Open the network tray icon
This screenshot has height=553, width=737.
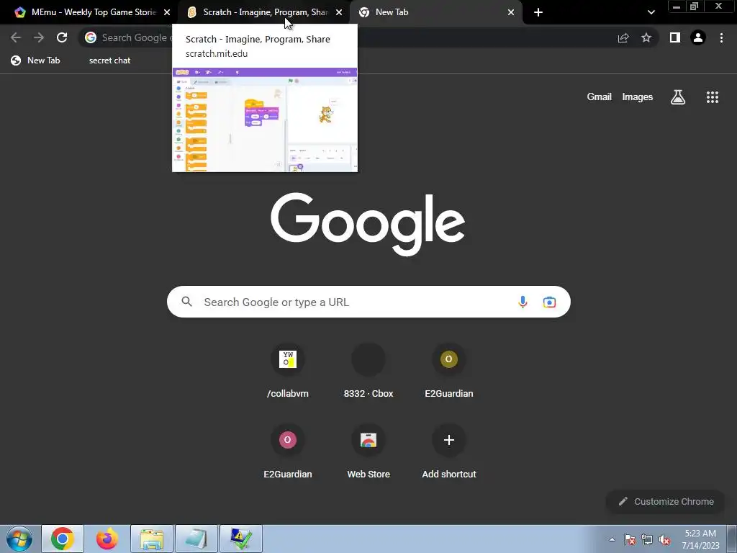point(647,539)
